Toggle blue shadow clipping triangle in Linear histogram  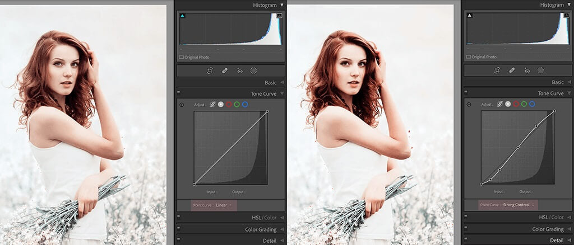[x=182, y=16]
